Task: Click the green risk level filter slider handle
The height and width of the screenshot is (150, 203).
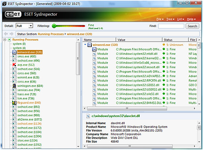Action: [x=54, y=26]
